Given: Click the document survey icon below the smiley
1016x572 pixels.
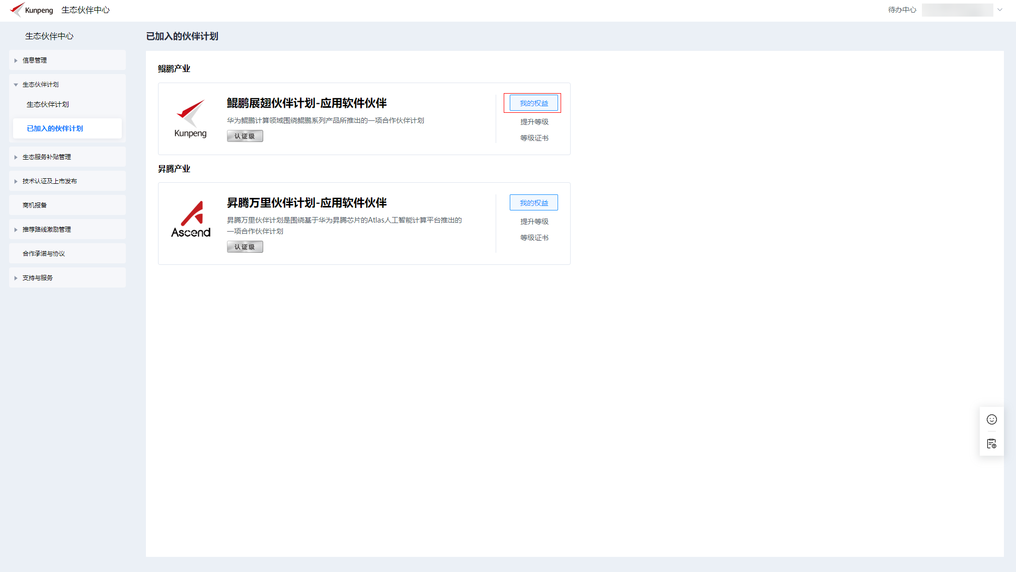Looking at the screenshot, I should pos(991,444).
